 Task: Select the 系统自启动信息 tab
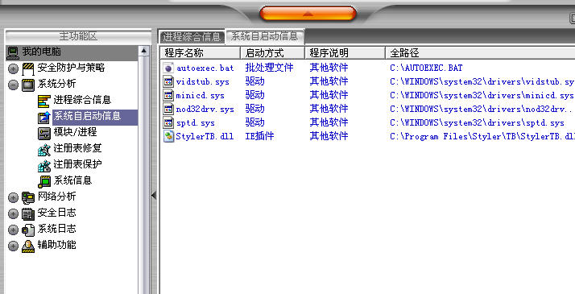[x=264, y=36]
